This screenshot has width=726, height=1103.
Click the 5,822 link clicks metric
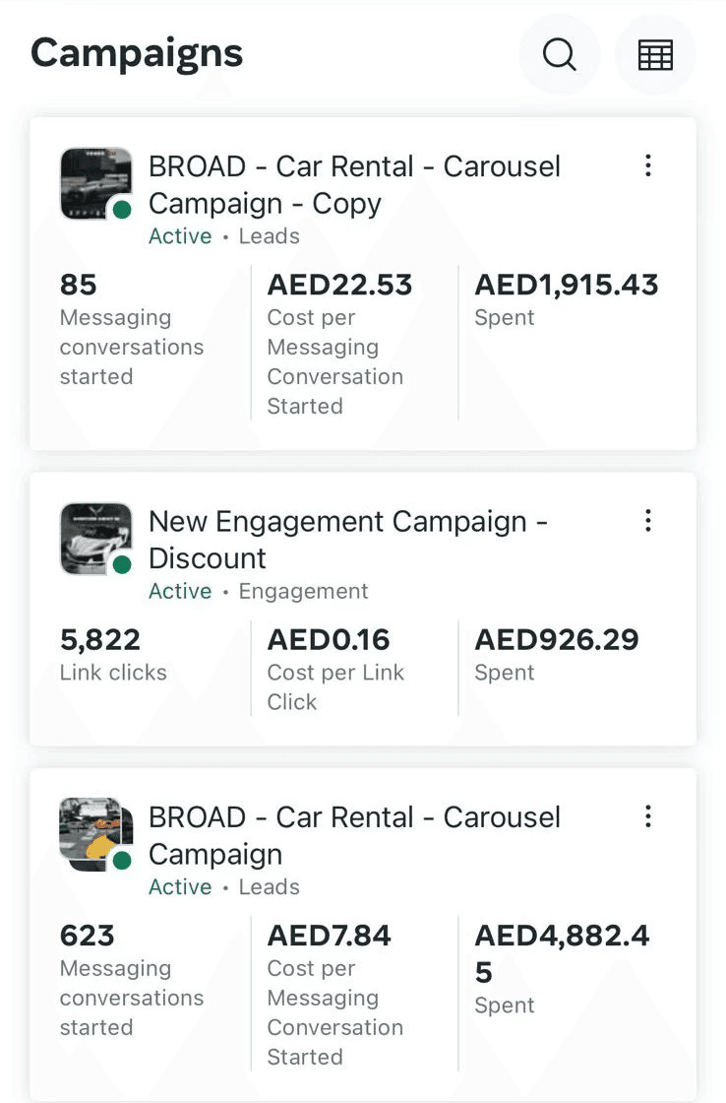(x=100, y=640)
